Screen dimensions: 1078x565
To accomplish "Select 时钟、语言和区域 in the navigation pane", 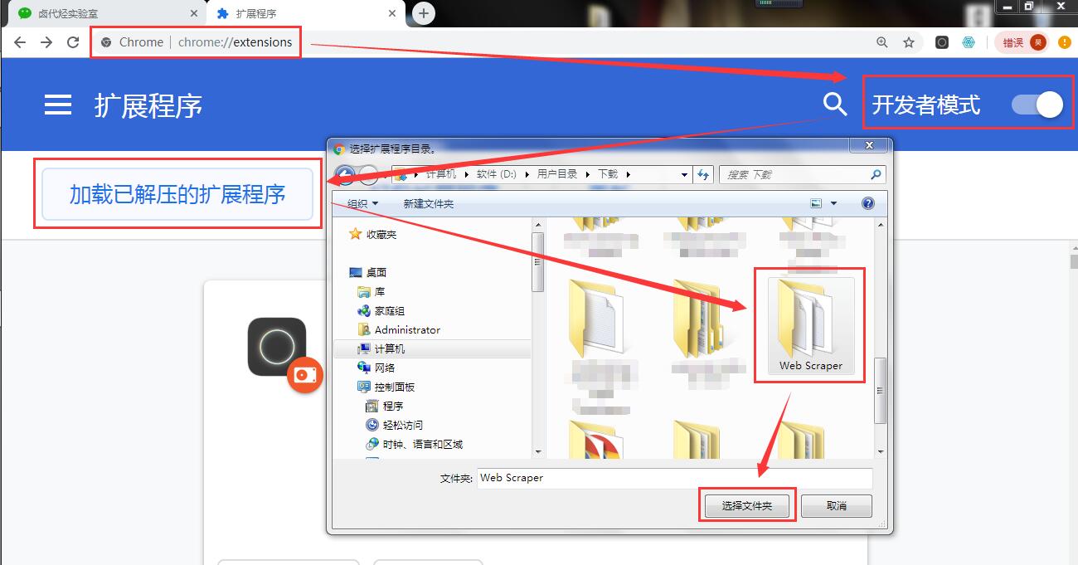I will [x=415, y=444].
